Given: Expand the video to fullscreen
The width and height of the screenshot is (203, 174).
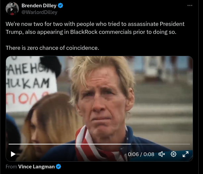Looking at the screenshot, I should (185, 154).
